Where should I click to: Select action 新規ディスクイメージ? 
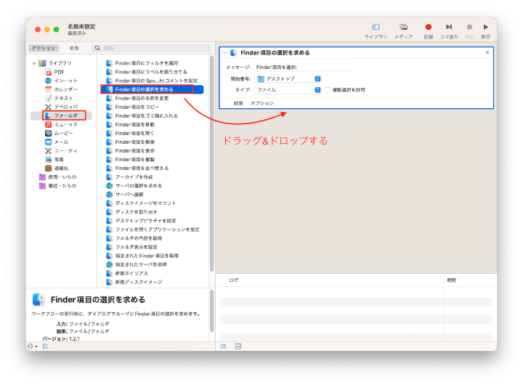coord(134,282)
